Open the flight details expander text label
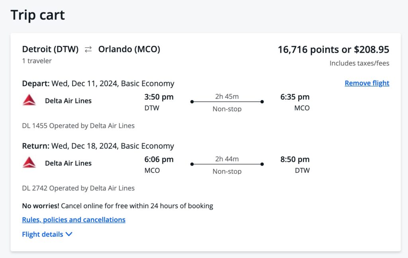The width and height of the screenshot is (408, 258). 42,234
